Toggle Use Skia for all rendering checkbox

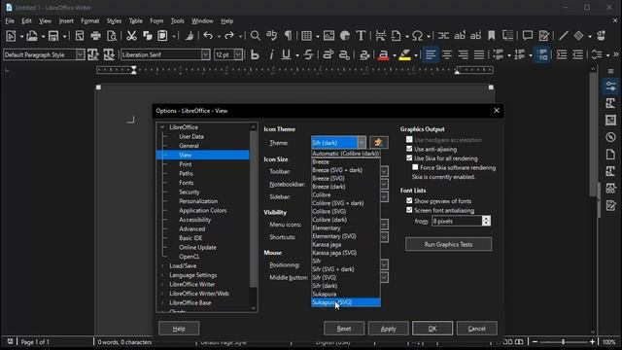click(409, 157)
